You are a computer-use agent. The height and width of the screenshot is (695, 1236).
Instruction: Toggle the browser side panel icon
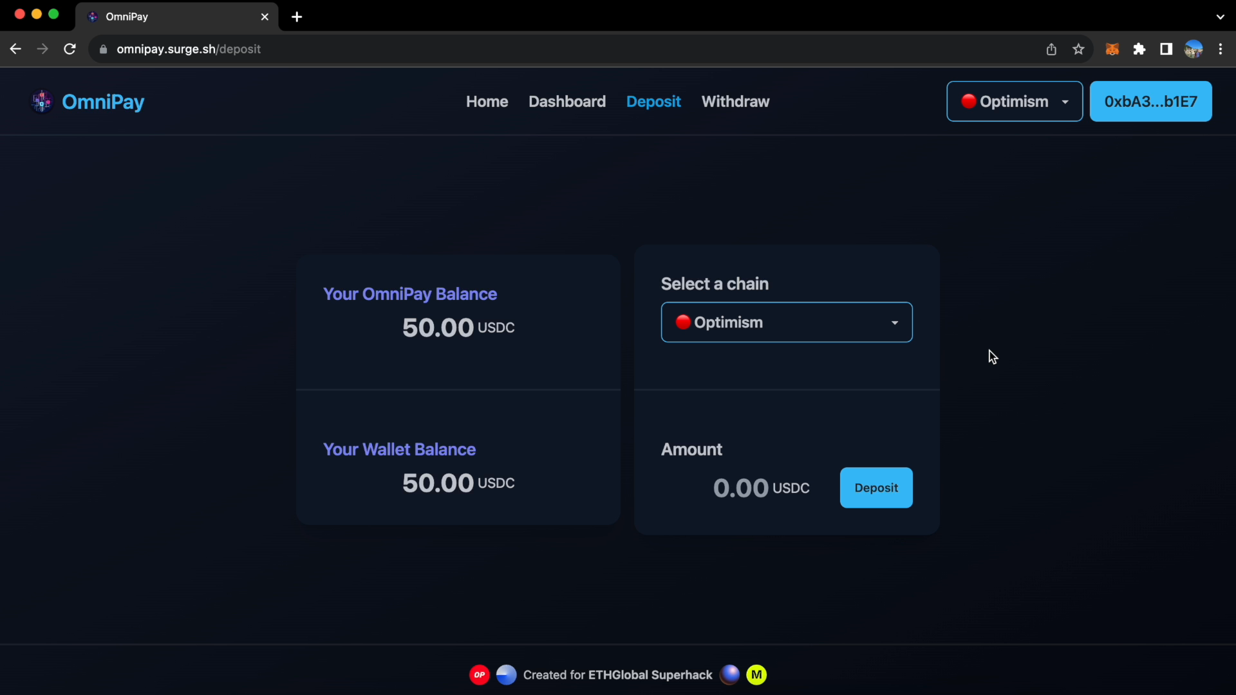[1166, 49]
